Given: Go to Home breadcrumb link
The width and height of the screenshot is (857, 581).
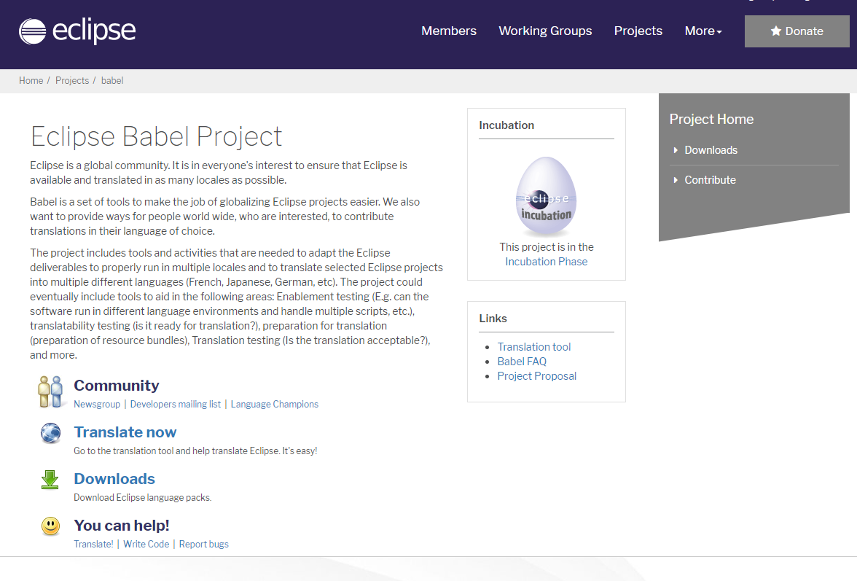Looking at the screenshot, I should (31, 80).
